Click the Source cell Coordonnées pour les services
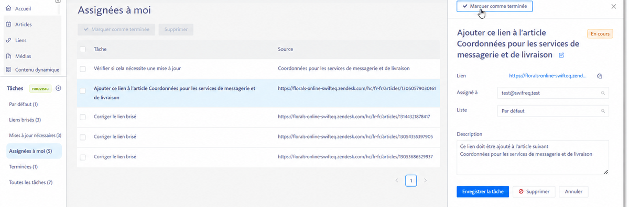Image resolution: width=629 pixels, height=207 pixels. click(343, 68)
